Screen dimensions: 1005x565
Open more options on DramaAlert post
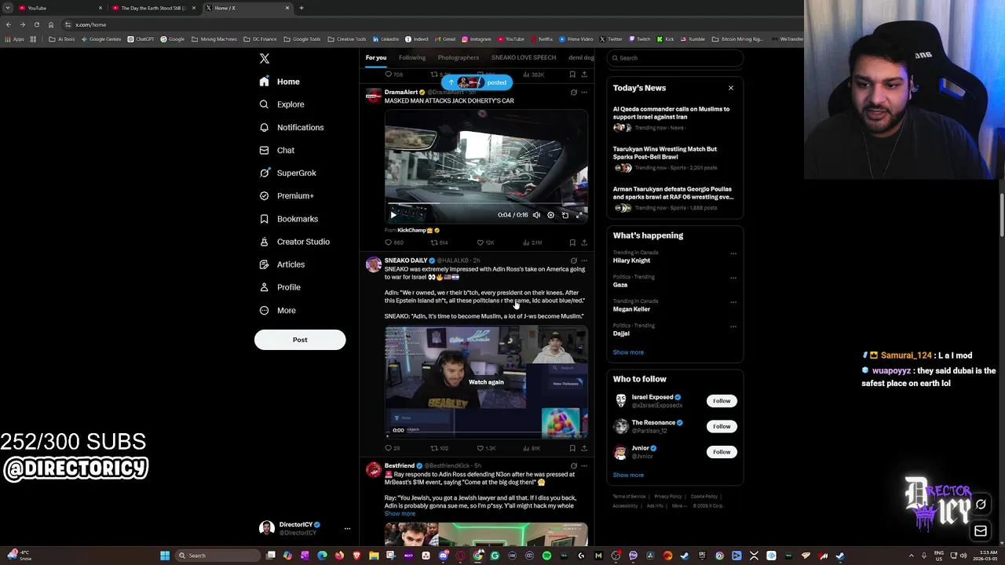[583, 93]
